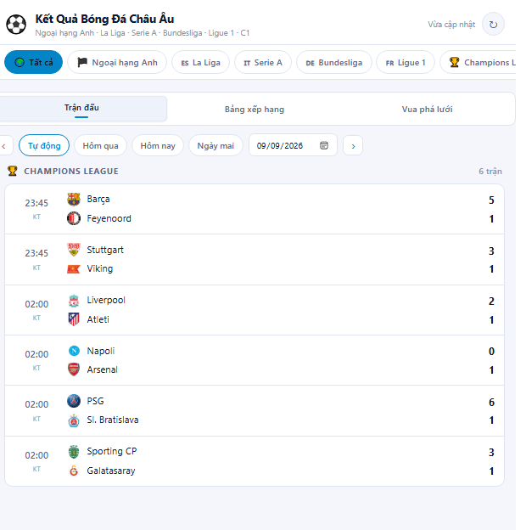Click the Liverpool club crest
Image resolution: width=526 pixels, height=530 pixels.
click(74, 301)
